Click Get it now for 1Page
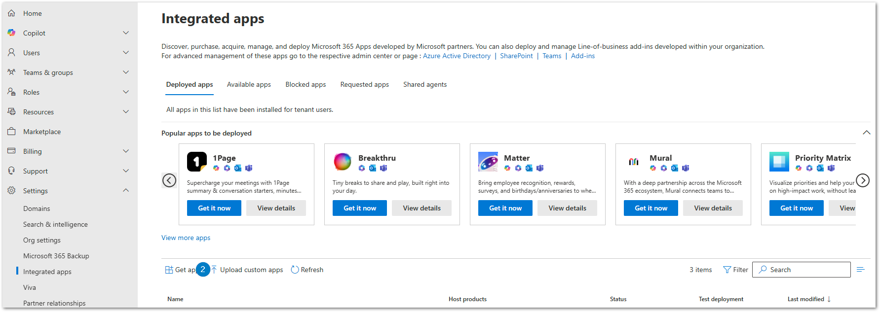Viewport: 880px width, 312px height. click(x=214, y=208)
